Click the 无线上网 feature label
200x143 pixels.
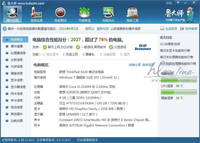[72, 54]
